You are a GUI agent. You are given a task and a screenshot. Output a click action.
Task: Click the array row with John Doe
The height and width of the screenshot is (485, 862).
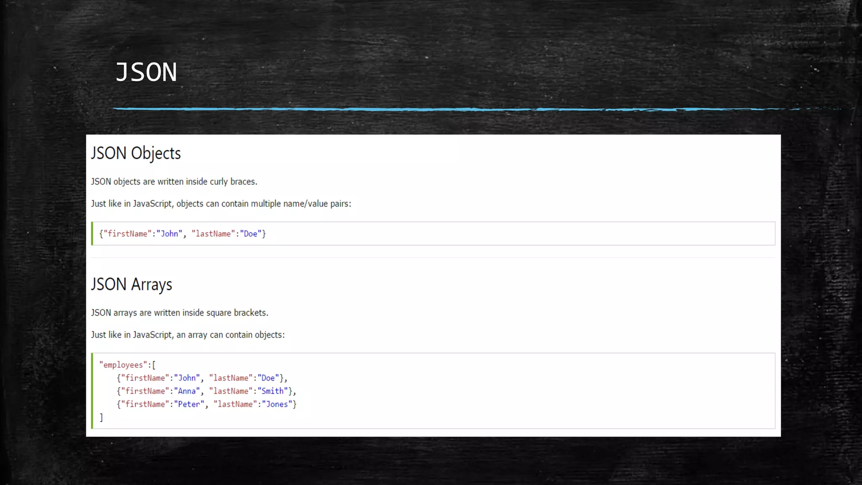point(202,378)
